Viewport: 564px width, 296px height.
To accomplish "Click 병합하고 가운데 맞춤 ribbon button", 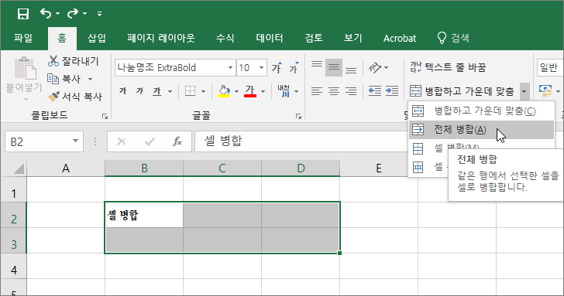I will 463,91.
